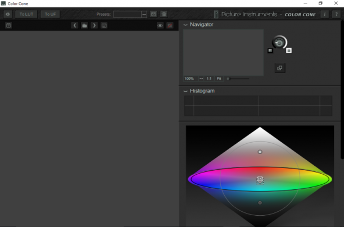Click the Fit zoom button

pos(219,79)
